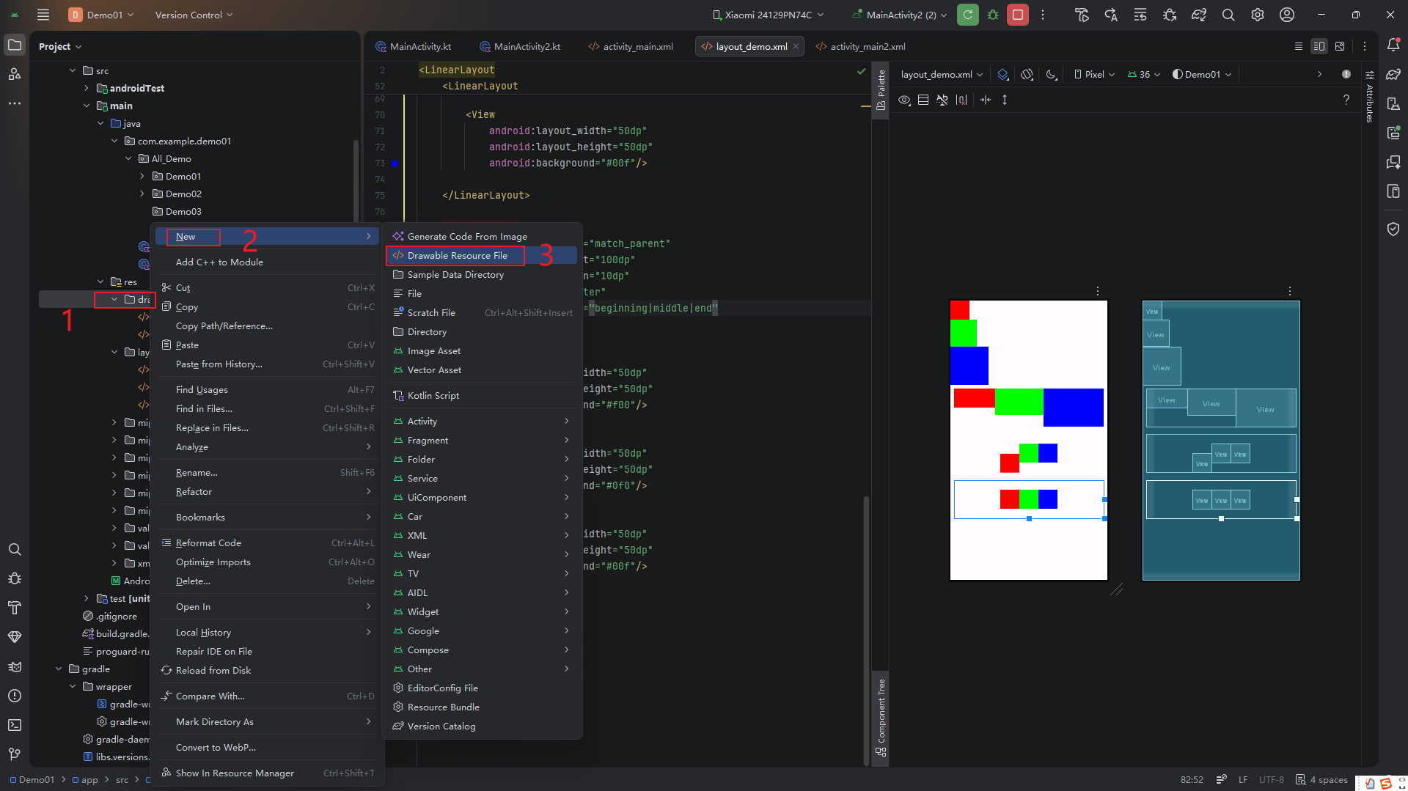Open the Version Control dropdown
Image resolution: width=1408 pixels, height=791 pixels.
tap(194, 15)
